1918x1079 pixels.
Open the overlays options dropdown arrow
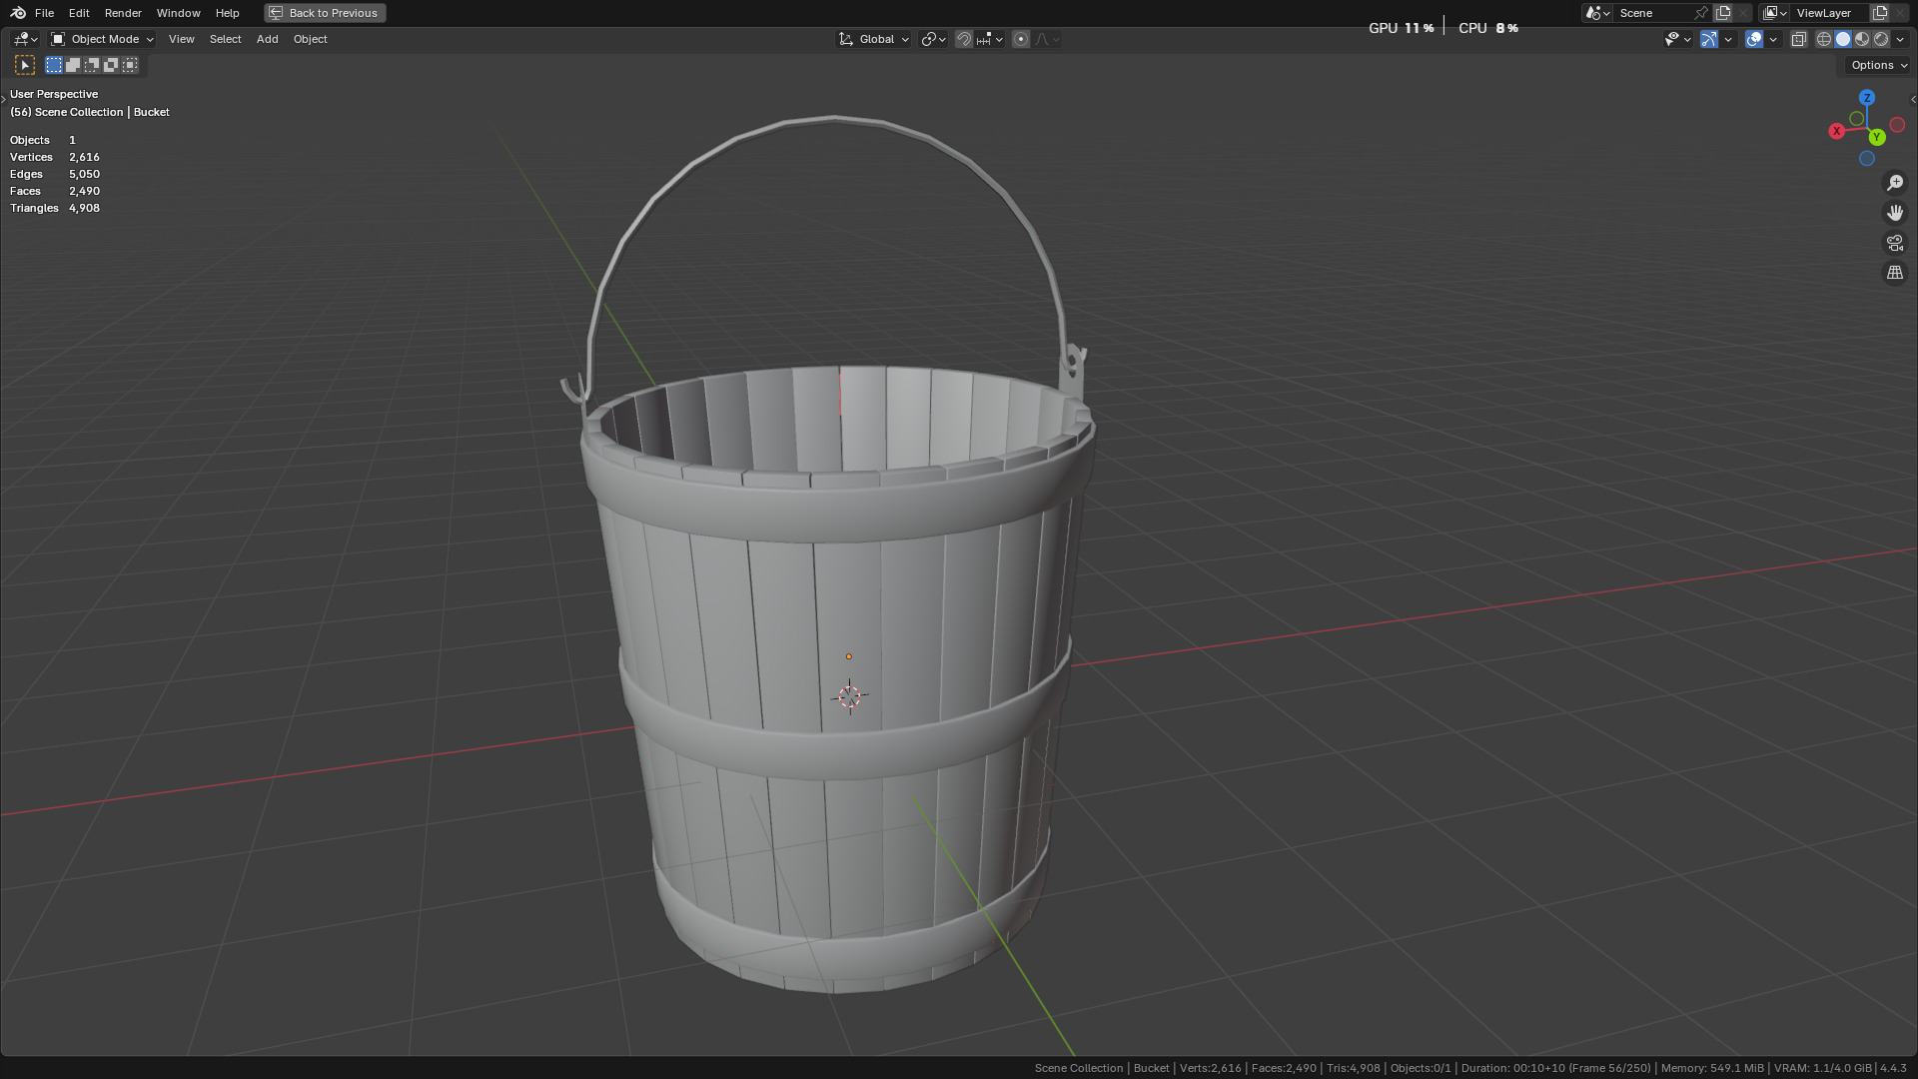(1773, 39)
